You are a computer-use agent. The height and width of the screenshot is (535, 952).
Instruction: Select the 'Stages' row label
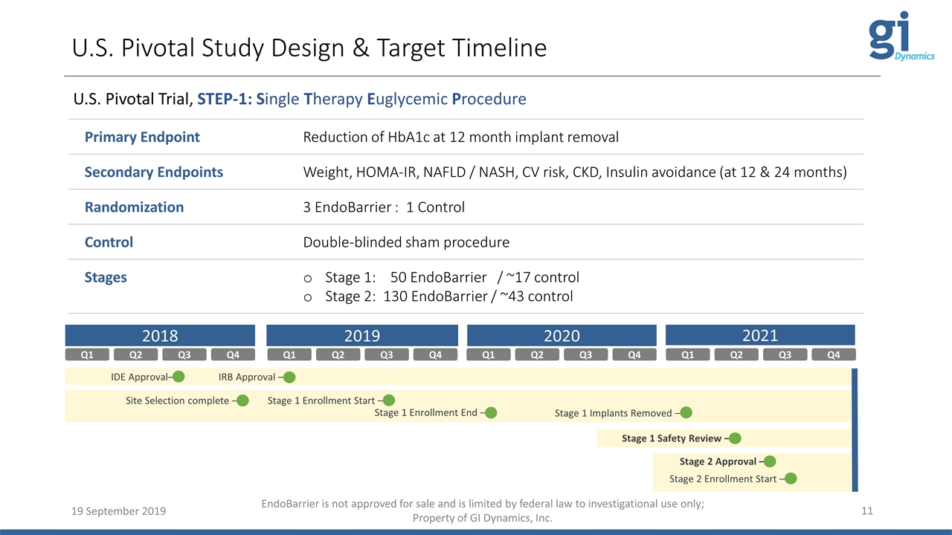106,277
